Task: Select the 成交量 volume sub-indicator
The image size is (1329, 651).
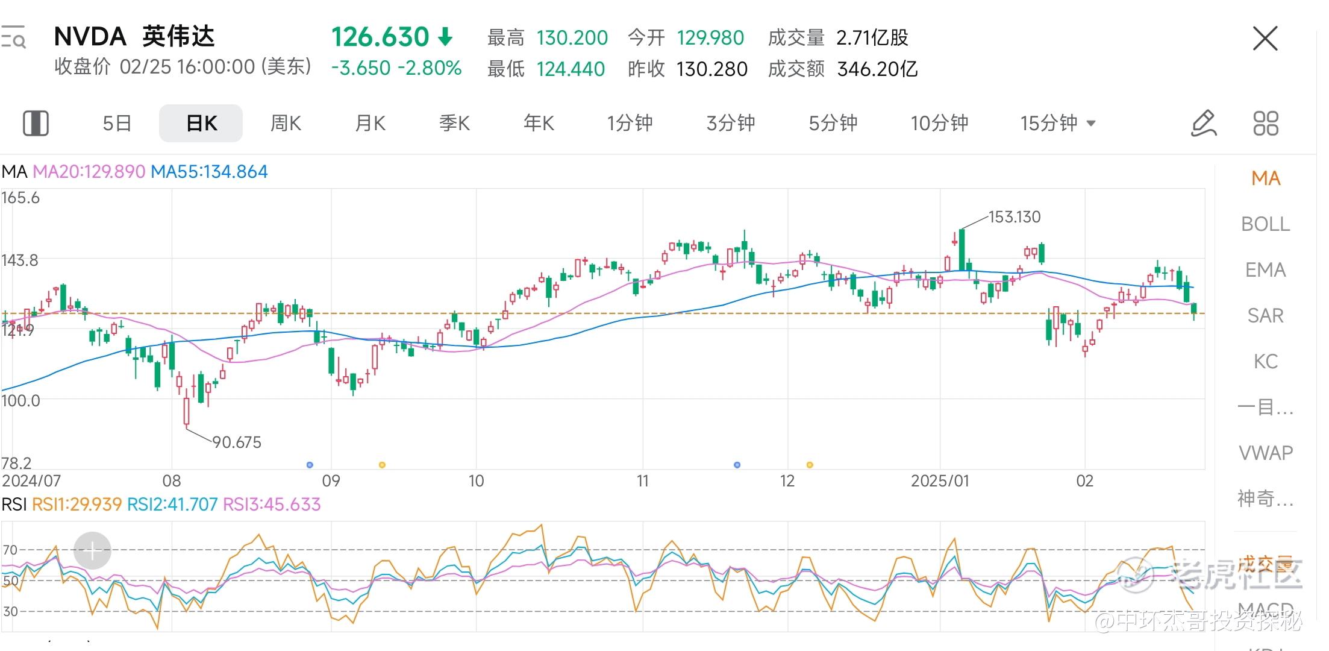Action: [1265, 564]
